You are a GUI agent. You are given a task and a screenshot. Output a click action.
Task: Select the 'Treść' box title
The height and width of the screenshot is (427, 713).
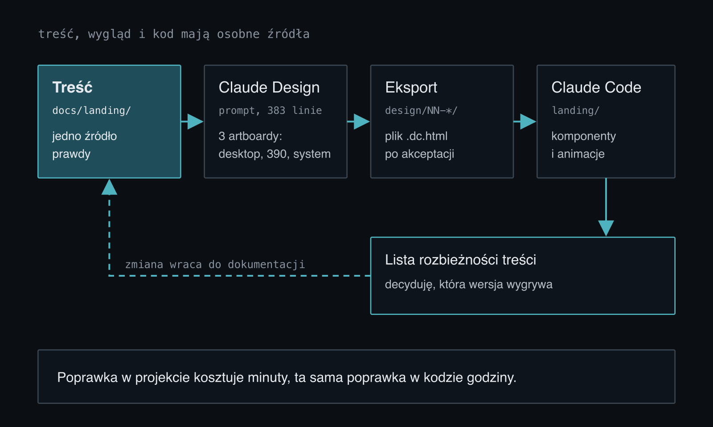(x=72, y=87)
